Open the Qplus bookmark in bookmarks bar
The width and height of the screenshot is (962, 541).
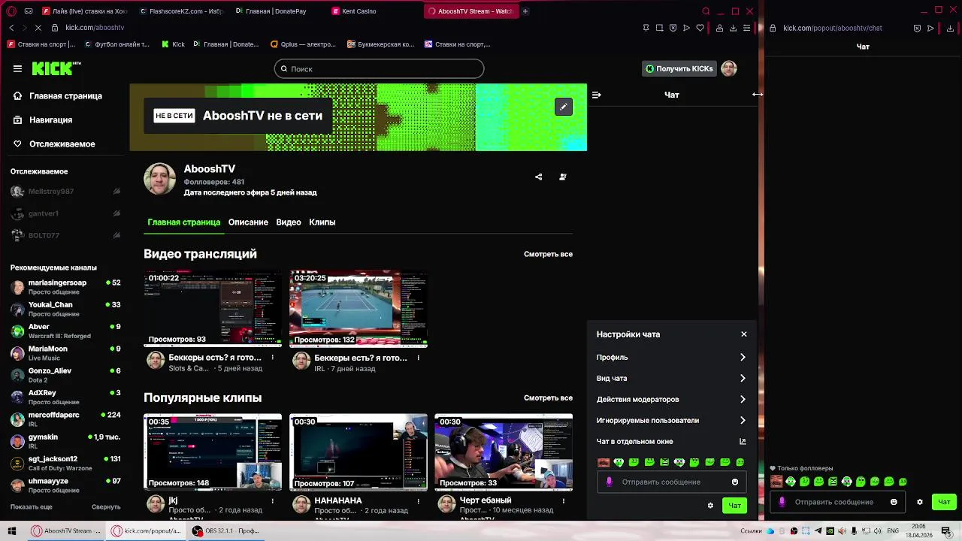[x=303, y=44]
